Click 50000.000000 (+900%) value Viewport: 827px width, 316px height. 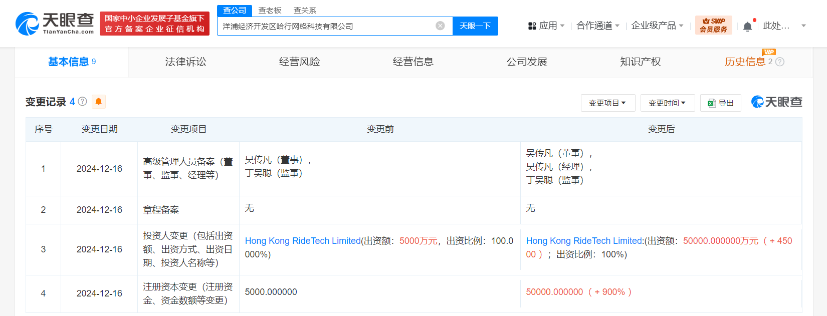point(579,292)
